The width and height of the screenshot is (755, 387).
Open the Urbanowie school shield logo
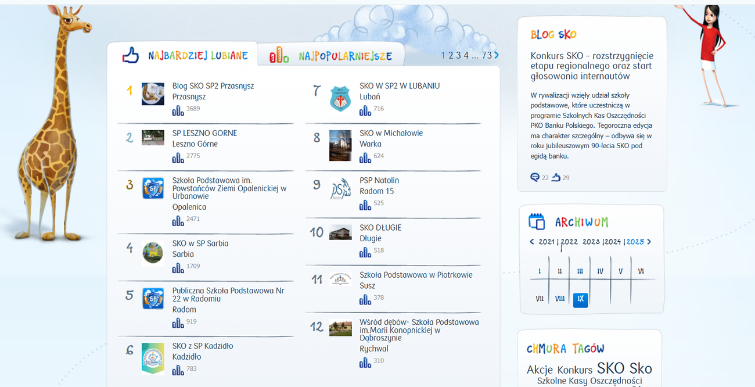click(x=153, y=188)
